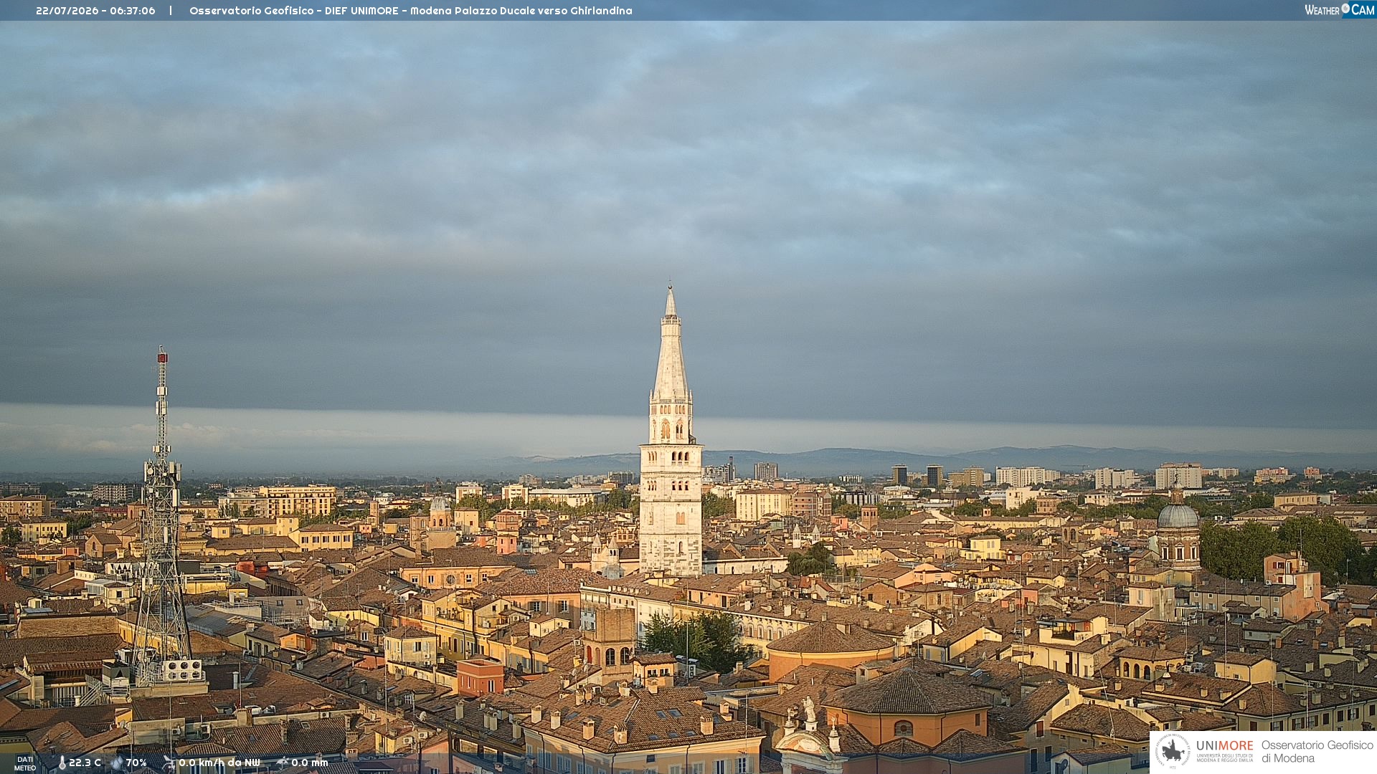Screen dimensions: 1377x774
Task: Click the thermometer temperature icon
Action: click(62, 763)
